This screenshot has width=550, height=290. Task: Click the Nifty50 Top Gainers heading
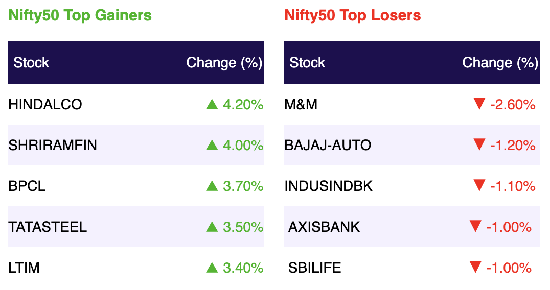(x=80, y=16)
